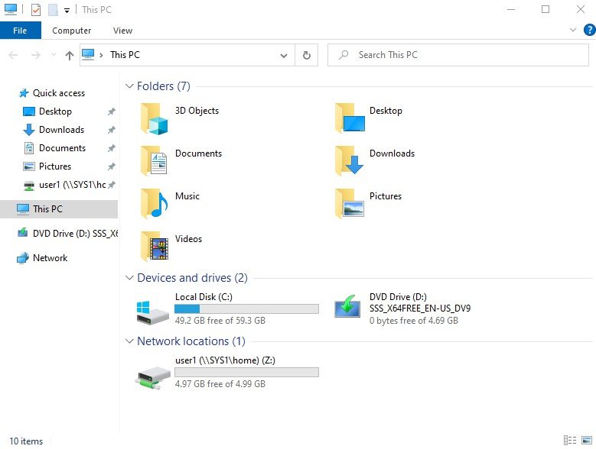Select the Local Disk (C:) drive icon
596x449 pixels.
pyautogui.click(x=152, y=312)
